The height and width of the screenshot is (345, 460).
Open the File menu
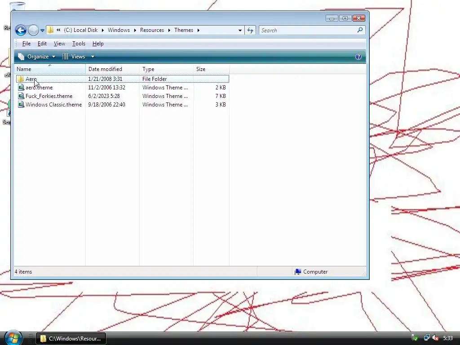[27, 44]
